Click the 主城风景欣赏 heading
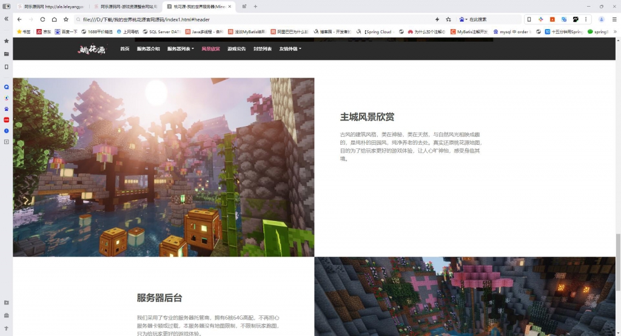Viewport: 621px width, 336px height. tap(367, 117)
